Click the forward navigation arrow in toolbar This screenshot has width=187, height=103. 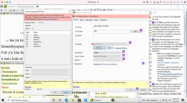pos(5,10)
